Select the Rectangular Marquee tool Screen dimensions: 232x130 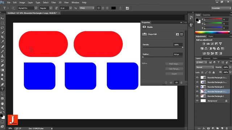(x=2, y=23)
